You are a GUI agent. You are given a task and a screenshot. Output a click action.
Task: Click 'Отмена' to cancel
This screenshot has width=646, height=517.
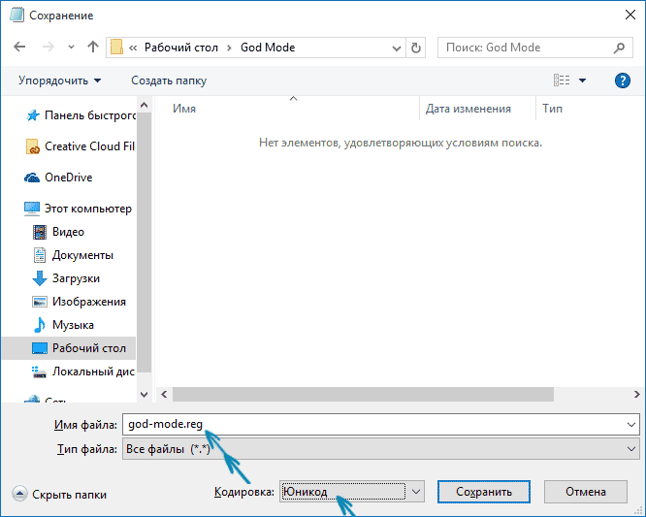(x=586, y=492)
